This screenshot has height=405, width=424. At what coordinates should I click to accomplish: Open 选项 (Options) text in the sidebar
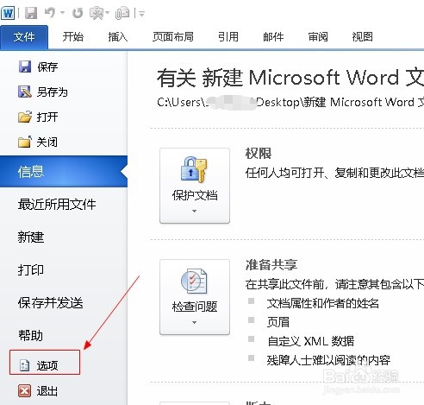[47, 365]
